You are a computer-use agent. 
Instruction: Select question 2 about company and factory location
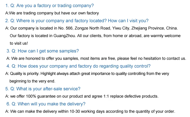(77, 21)
